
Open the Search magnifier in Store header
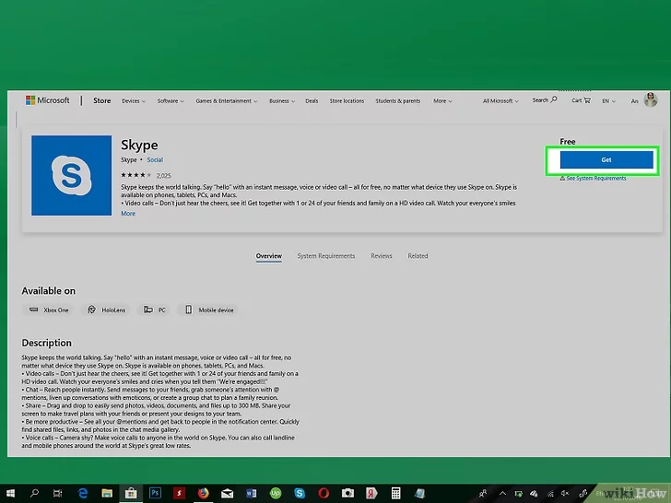click(x=545, y=99)
